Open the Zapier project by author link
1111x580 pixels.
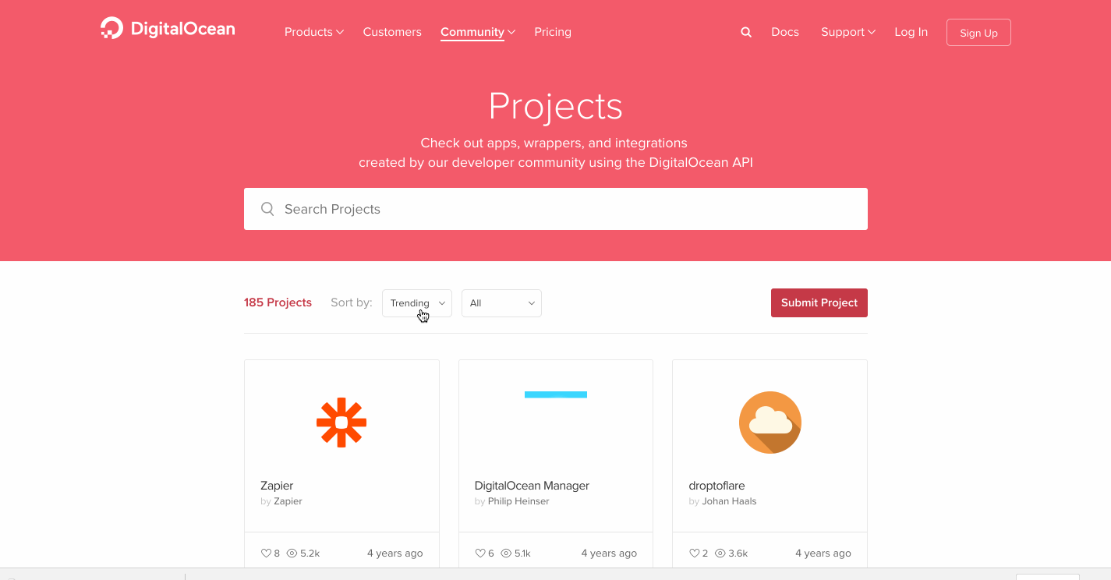tap(288, 501)
